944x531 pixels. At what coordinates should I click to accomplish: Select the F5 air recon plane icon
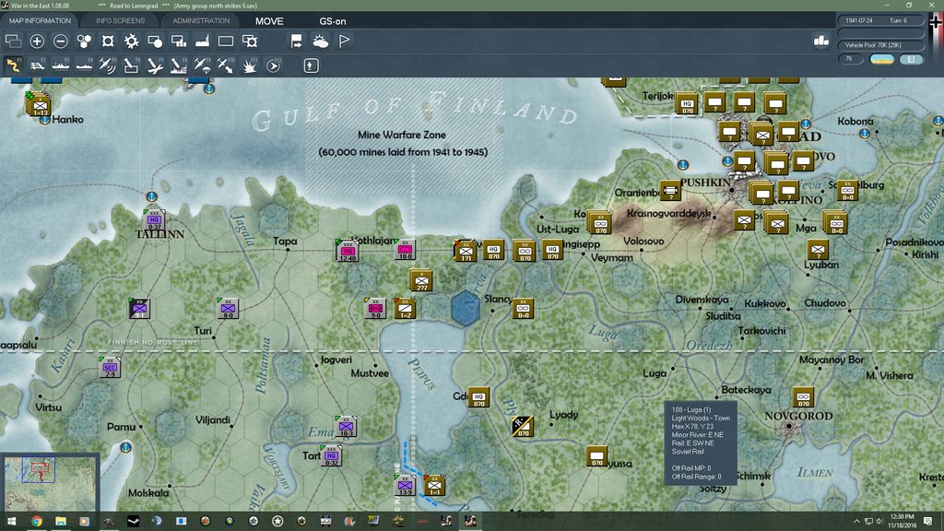click(x=108, y=65)
